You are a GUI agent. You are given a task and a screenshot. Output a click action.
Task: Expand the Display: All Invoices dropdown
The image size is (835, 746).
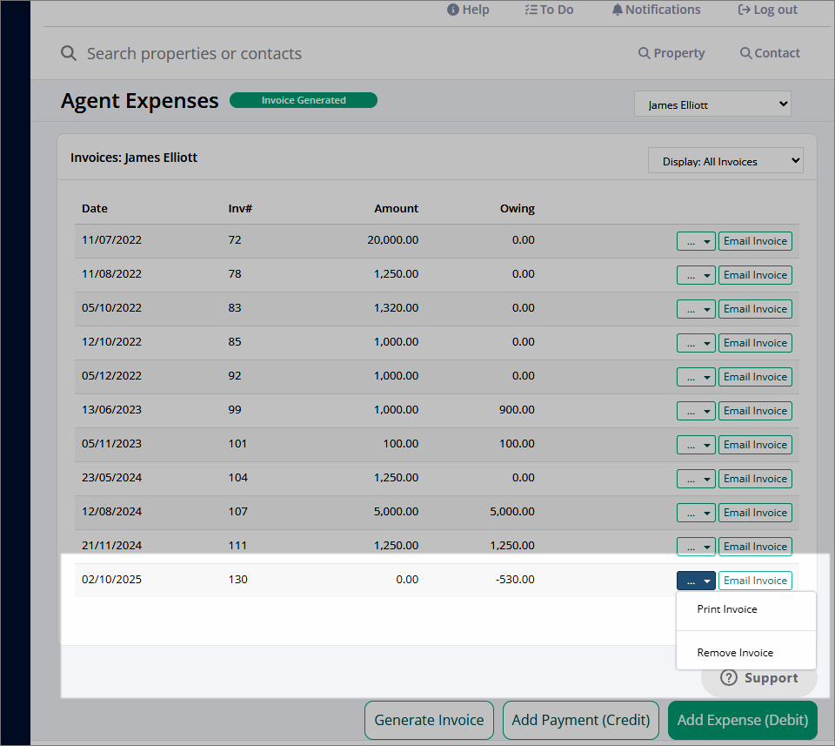725,161
